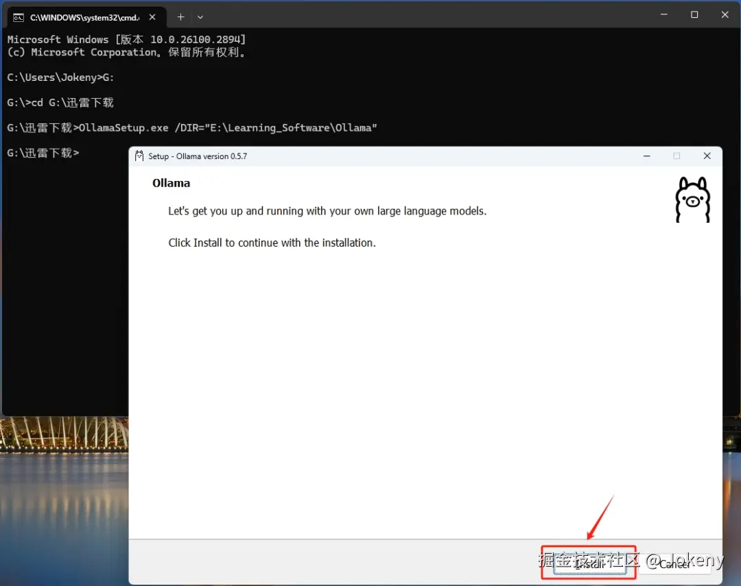Click the OllamaSetup.exe /DIR command line

pos(192,128)
